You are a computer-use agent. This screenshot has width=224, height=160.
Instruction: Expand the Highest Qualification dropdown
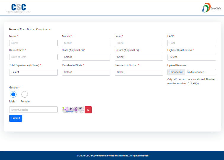[x=191, y=57]
